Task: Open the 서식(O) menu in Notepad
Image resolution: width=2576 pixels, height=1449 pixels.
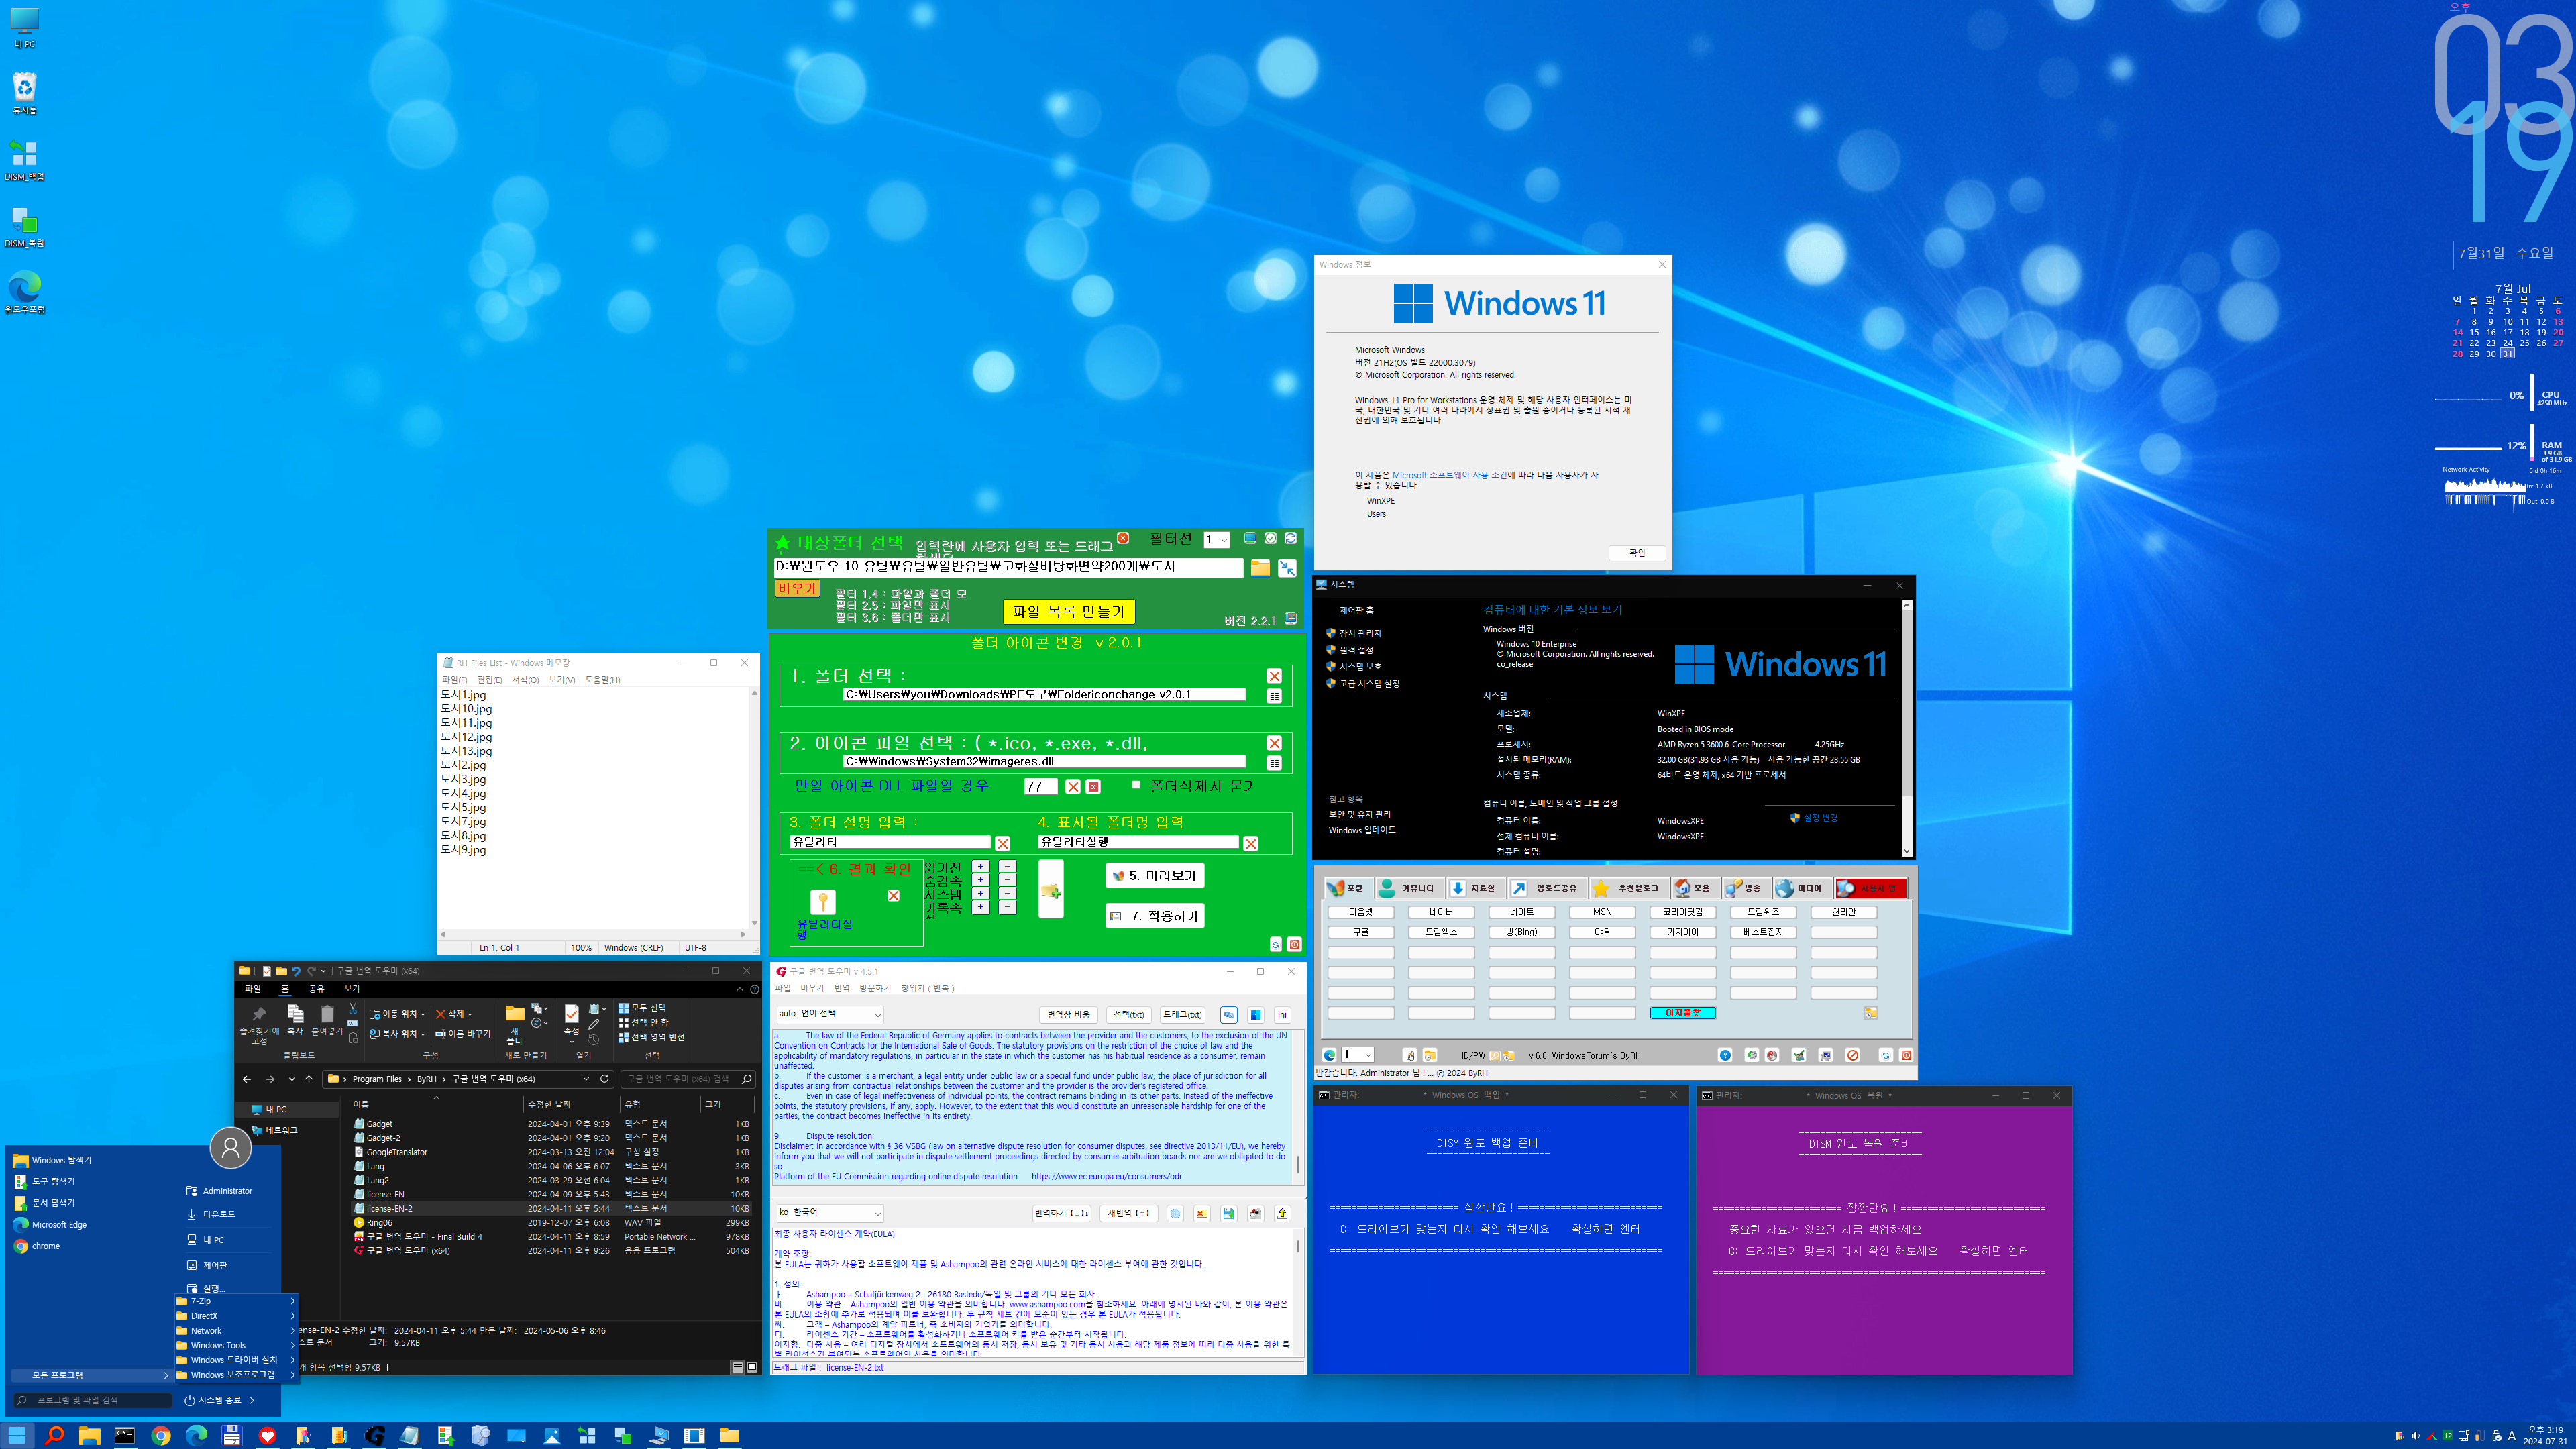Action: point(525,680)
